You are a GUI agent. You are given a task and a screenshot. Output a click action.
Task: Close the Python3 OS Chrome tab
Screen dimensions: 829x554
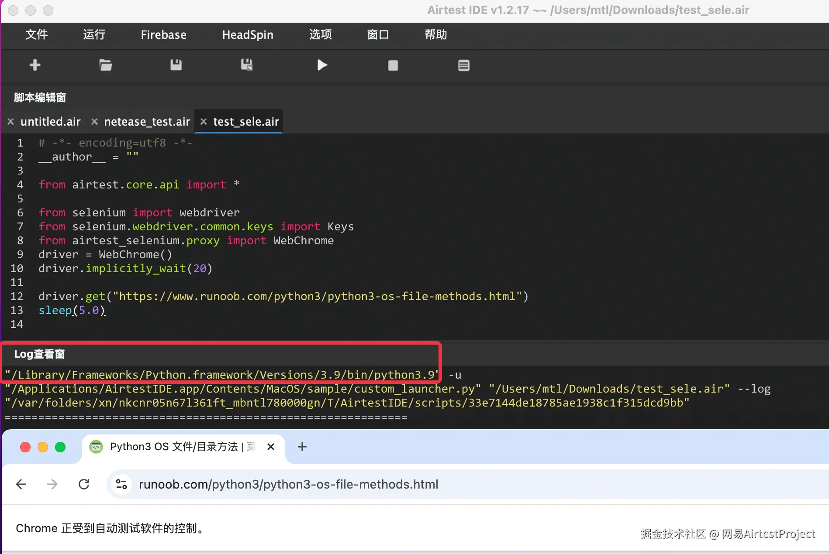tap(271, 447)
